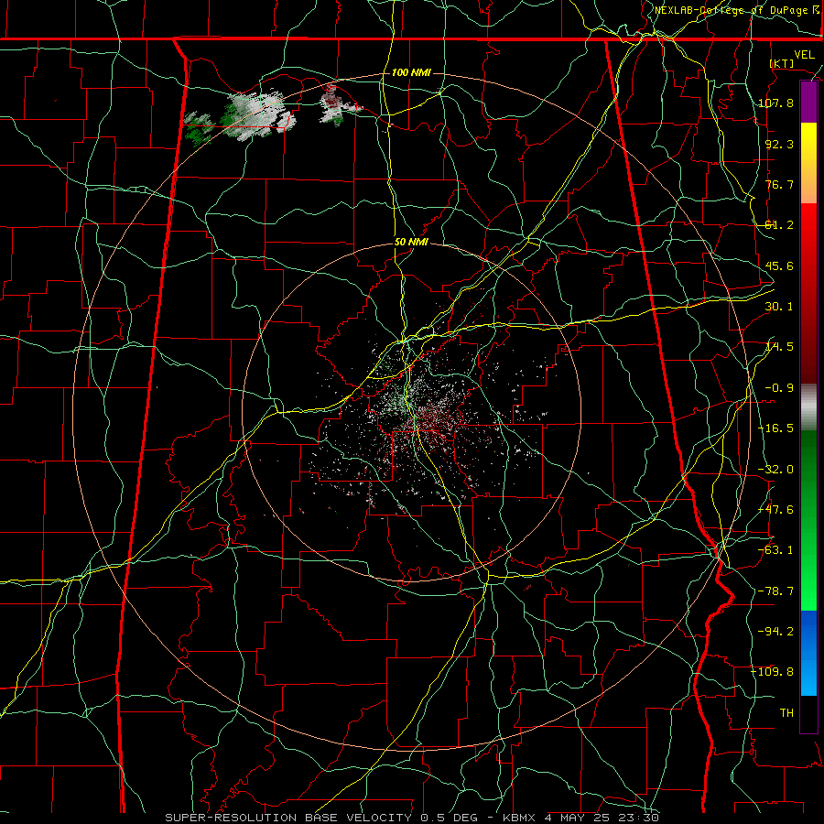Click the [KT] units label

[782, 63]
